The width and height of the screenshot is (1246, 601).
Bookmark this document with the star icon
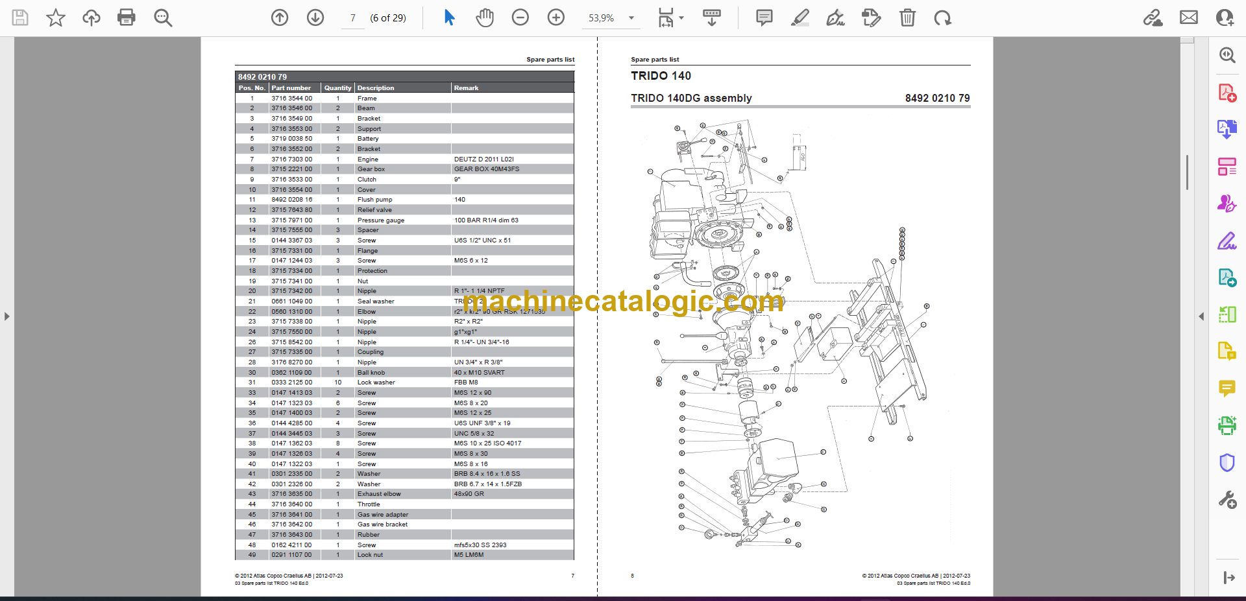[x=56, y=18]
